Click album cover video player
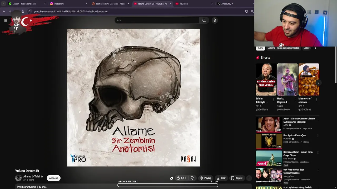The width and height of the screenshot is (337, 189). pyautogui.click(x=133, y=98)
